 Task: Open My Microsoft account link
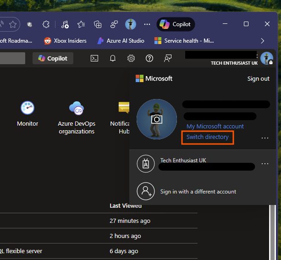pyautogui.click(x=215, y=127)
